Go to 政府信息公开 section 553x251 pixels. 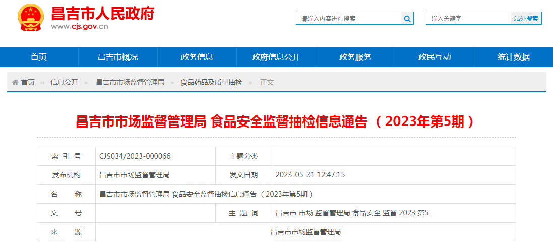pyautogui.click(x=276, y=57)
